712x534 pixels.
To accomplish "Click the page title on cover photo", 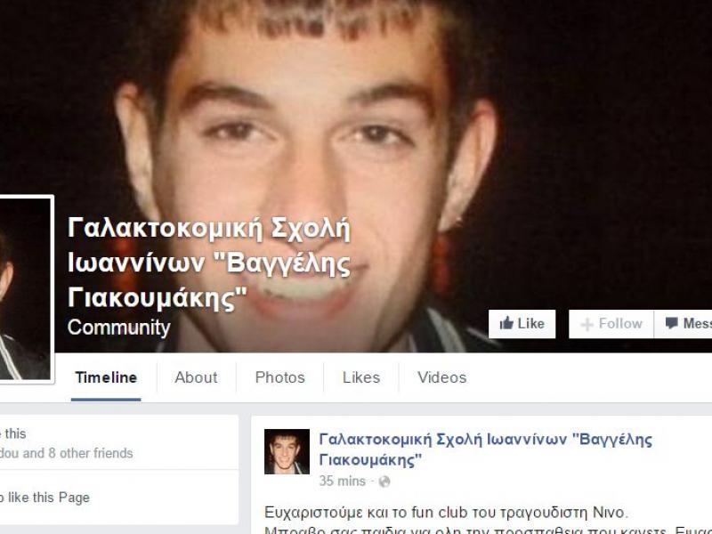I will coord(209,263).
